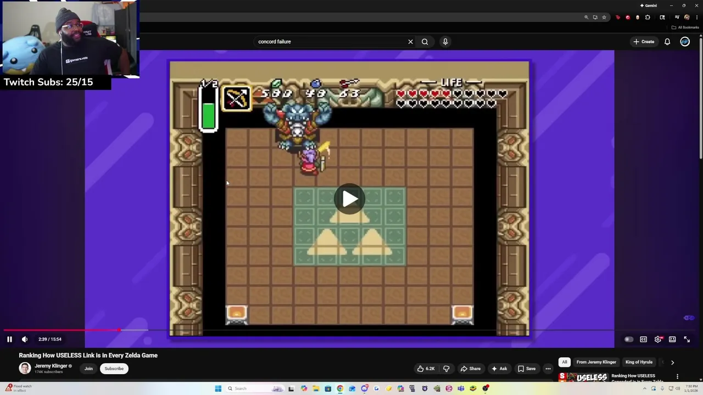Open the taskbar clock and date
This screenshot has height=395, width=703.
pos(691,388)
